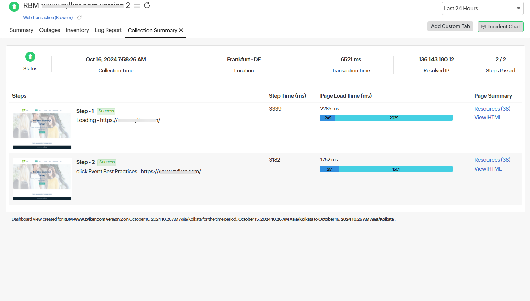Click the green Status arrow in summary card

[30, 57]
